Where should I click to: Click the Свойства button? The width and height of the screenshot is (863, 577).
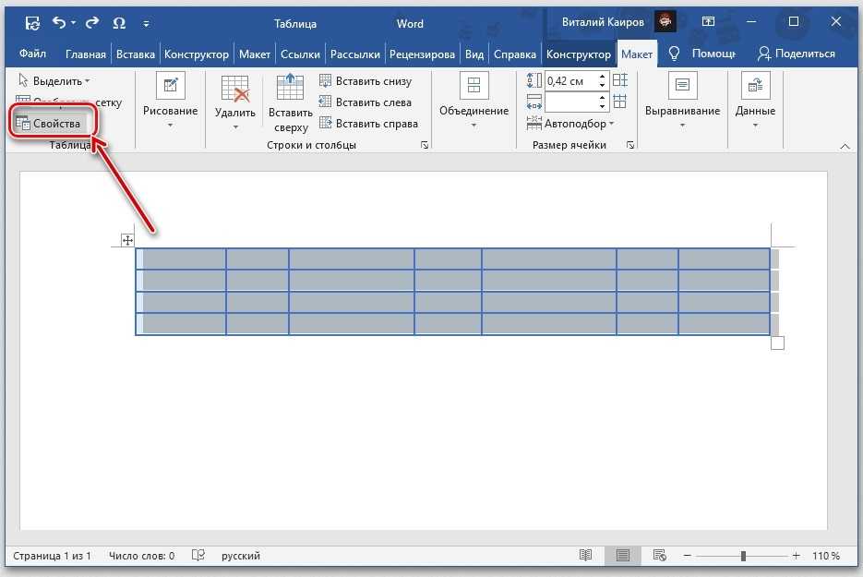click(x=52, y=124)
